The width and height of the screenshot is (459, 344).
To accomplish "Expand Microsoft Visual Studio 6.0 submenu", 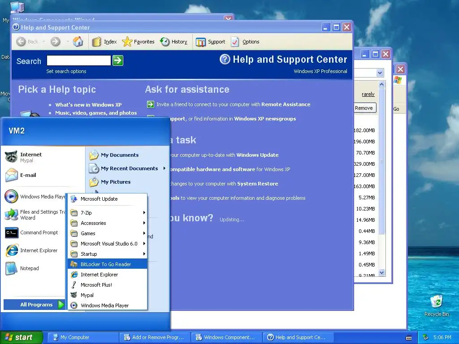I will (x=108, y=244).
